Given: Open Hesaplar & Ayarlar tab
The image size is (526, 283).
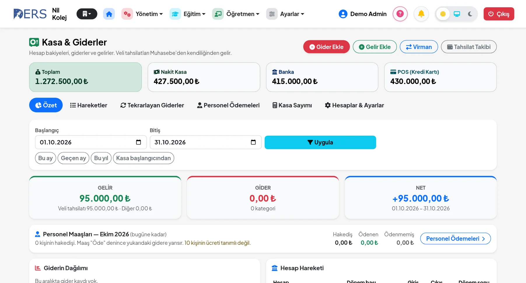Looking at the screenshot, I should [354, 105].
